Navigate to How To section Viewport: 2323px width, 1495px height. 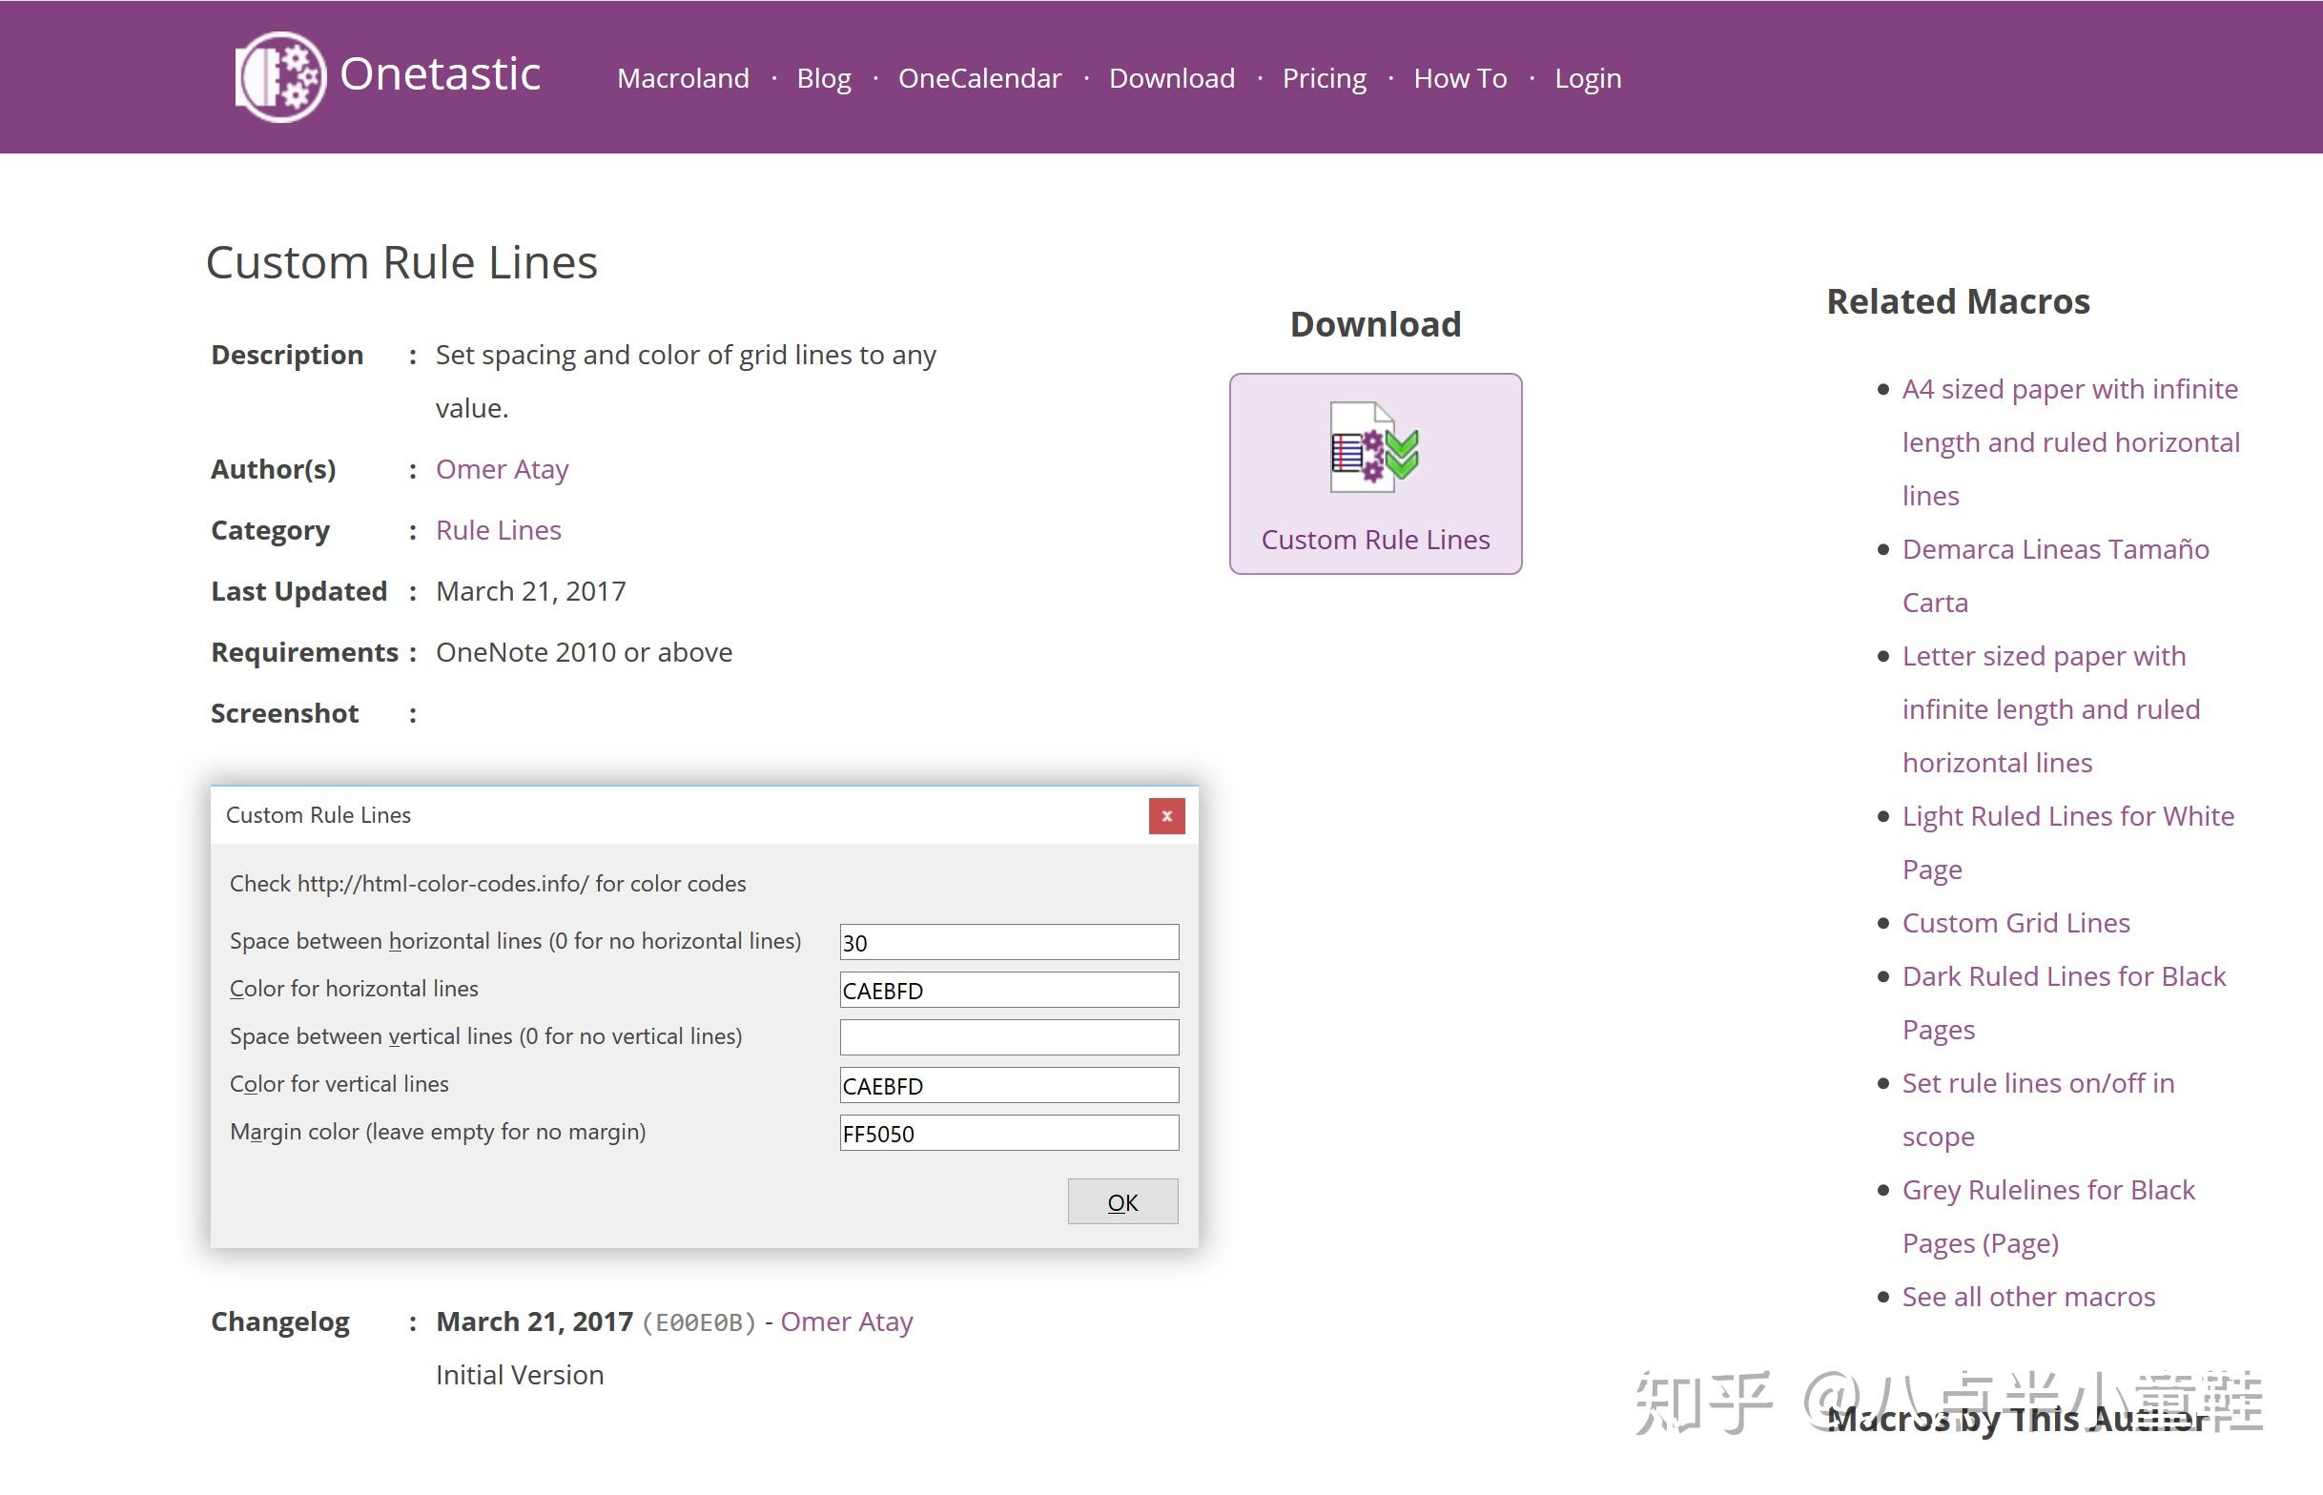click(1459, 77)
